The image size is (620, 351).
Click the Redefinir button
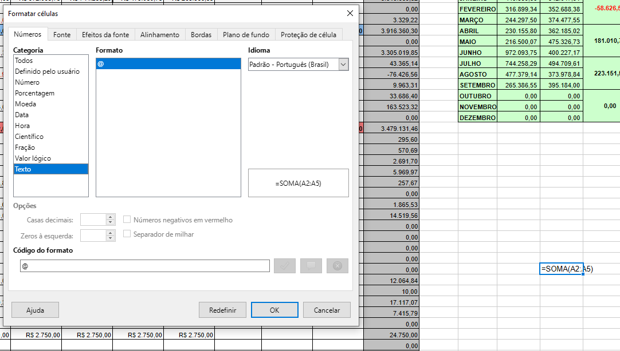coord(223,310)
